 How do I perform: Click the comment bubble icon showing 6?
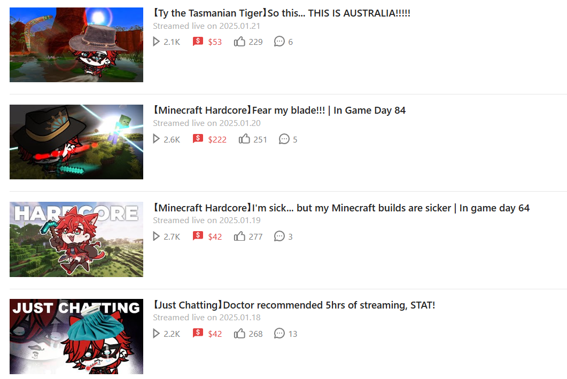tap(279, 42)
